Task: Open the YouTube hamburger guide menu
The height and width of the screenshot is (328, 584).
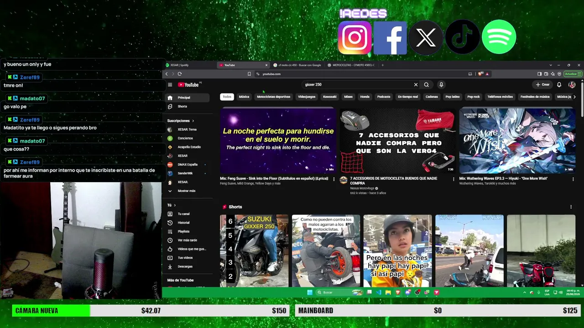Action: click(x=170, y=85)
